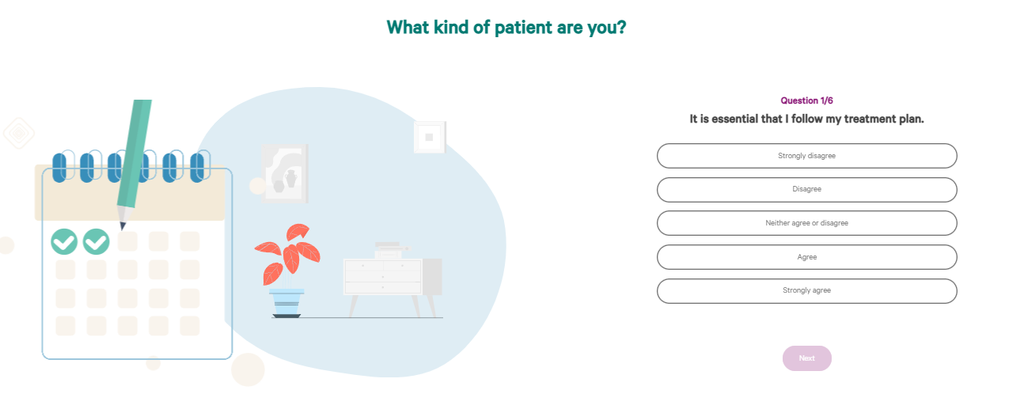Select the Agree answer

(806, 257)
